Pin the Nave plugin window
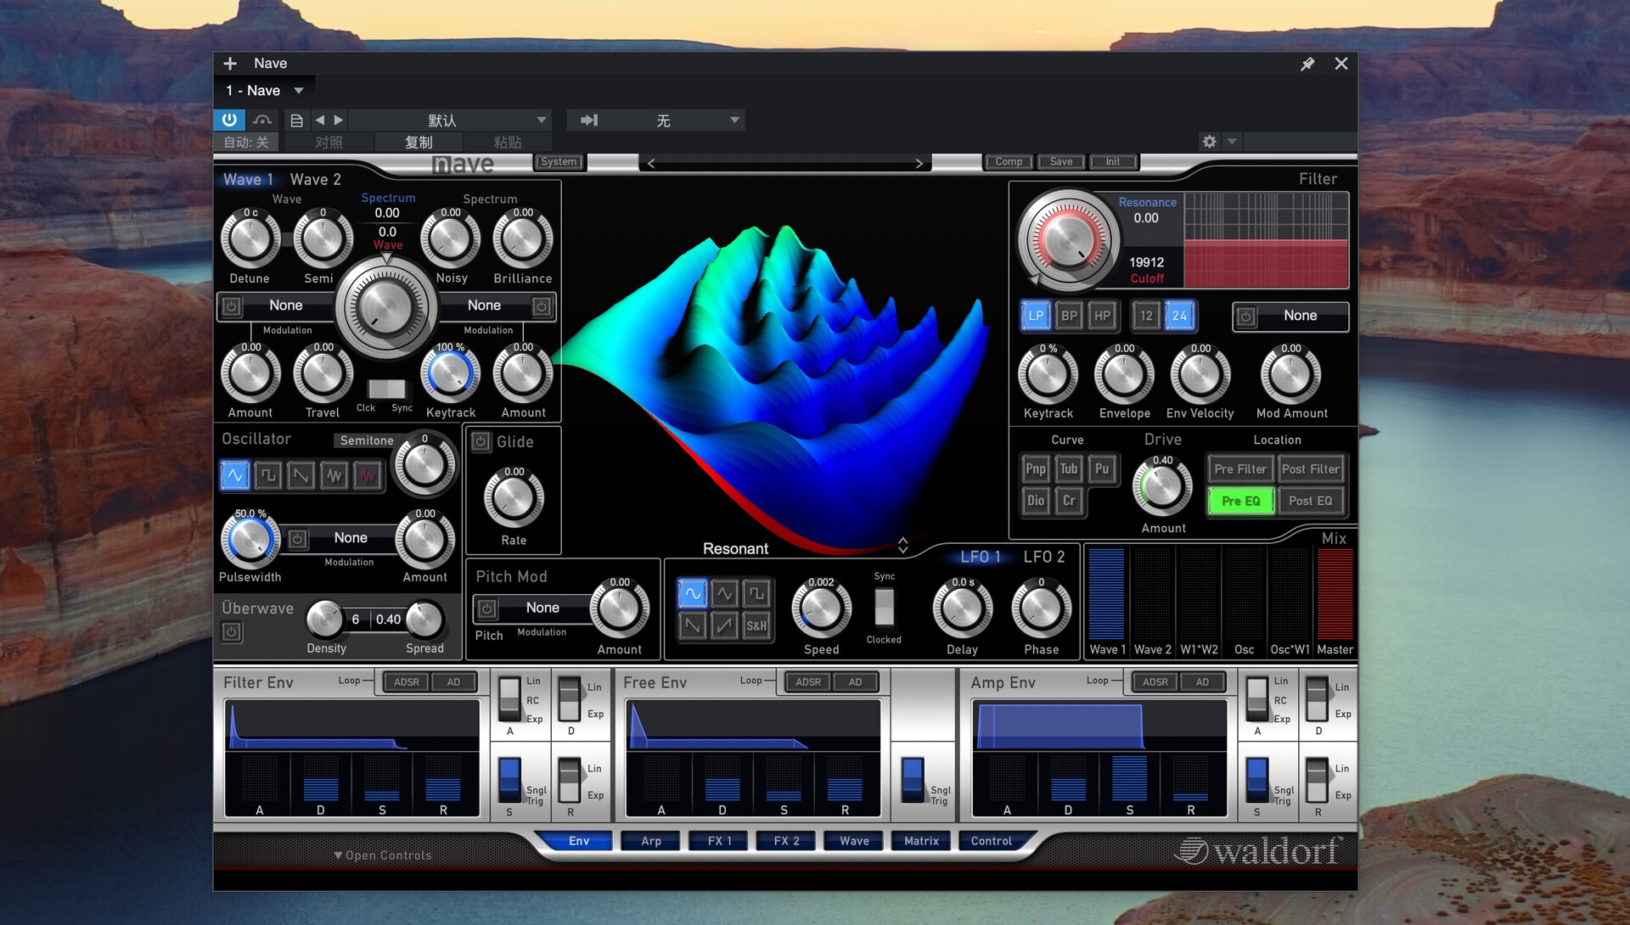 point(1307,64)
